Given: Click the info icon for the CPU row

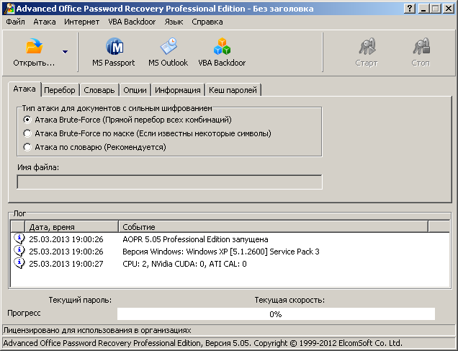Looking at the screenshot, I should click(19, 263).
